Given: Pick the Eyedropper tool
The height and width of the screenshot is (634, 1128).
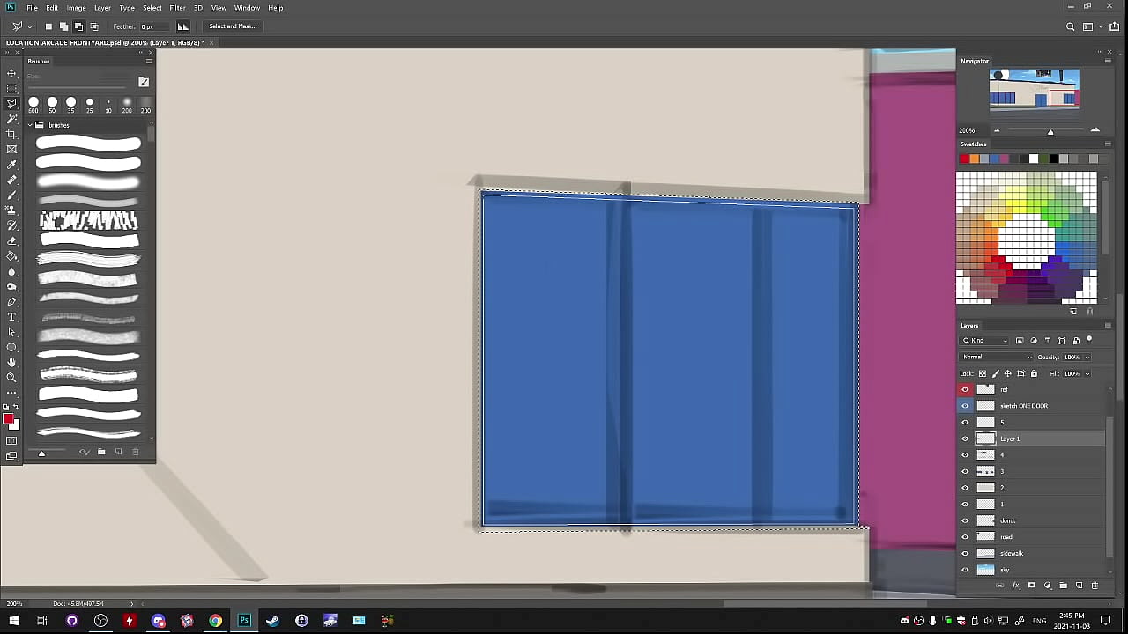Looking at the screenshot, I should (11, 165).
